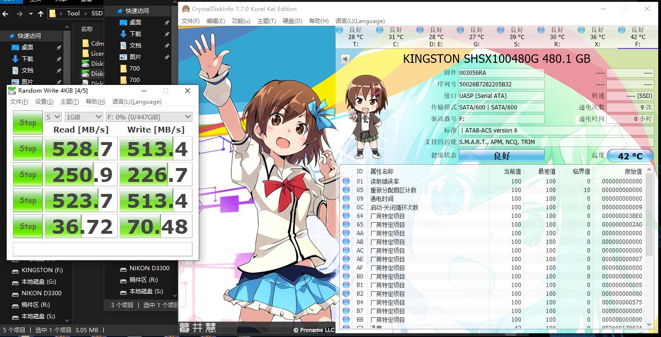Click the first 700 folder in second Explorer window
Screen dimensions: 661x337
tap(135, 69)
